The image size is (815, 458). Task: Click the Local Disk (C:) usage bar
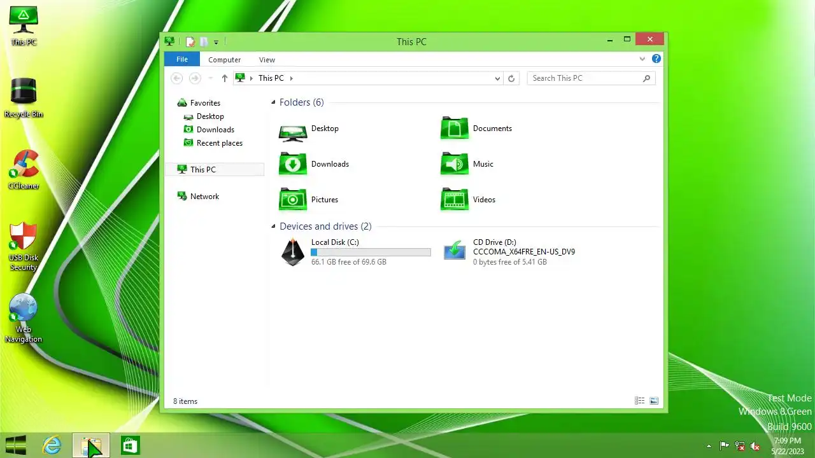[371, 253]
